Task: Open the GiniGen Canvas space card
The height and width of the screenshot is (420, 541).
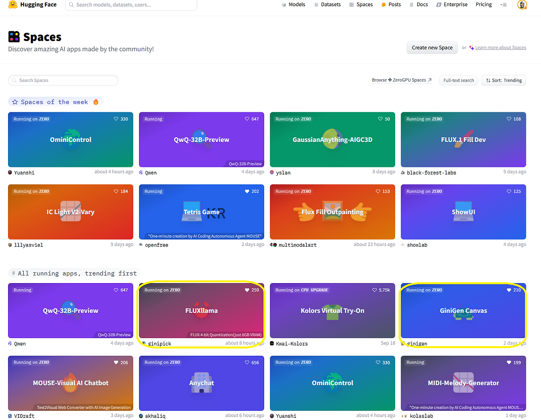Action: click(464, 311)
